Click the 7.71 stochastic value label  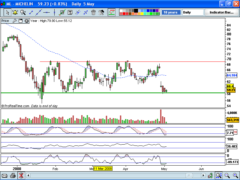(230, 133)
